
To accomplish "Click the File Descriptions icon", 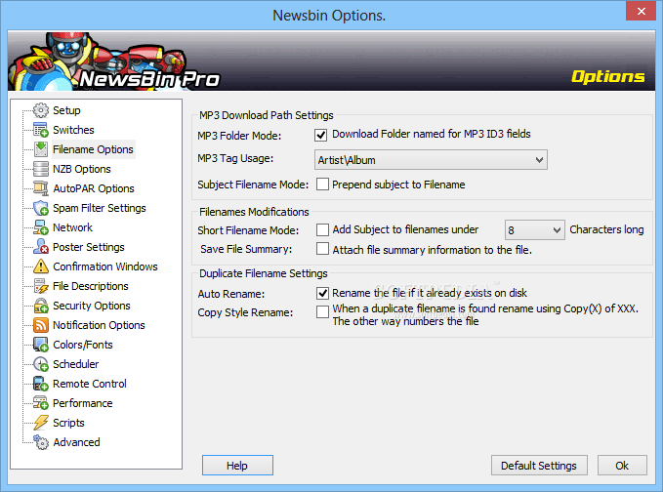I will point(41,286).
